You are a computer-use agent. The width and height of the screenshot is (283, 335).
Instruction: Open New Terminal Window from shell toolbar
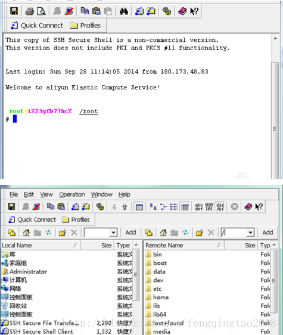click(139, 11)
